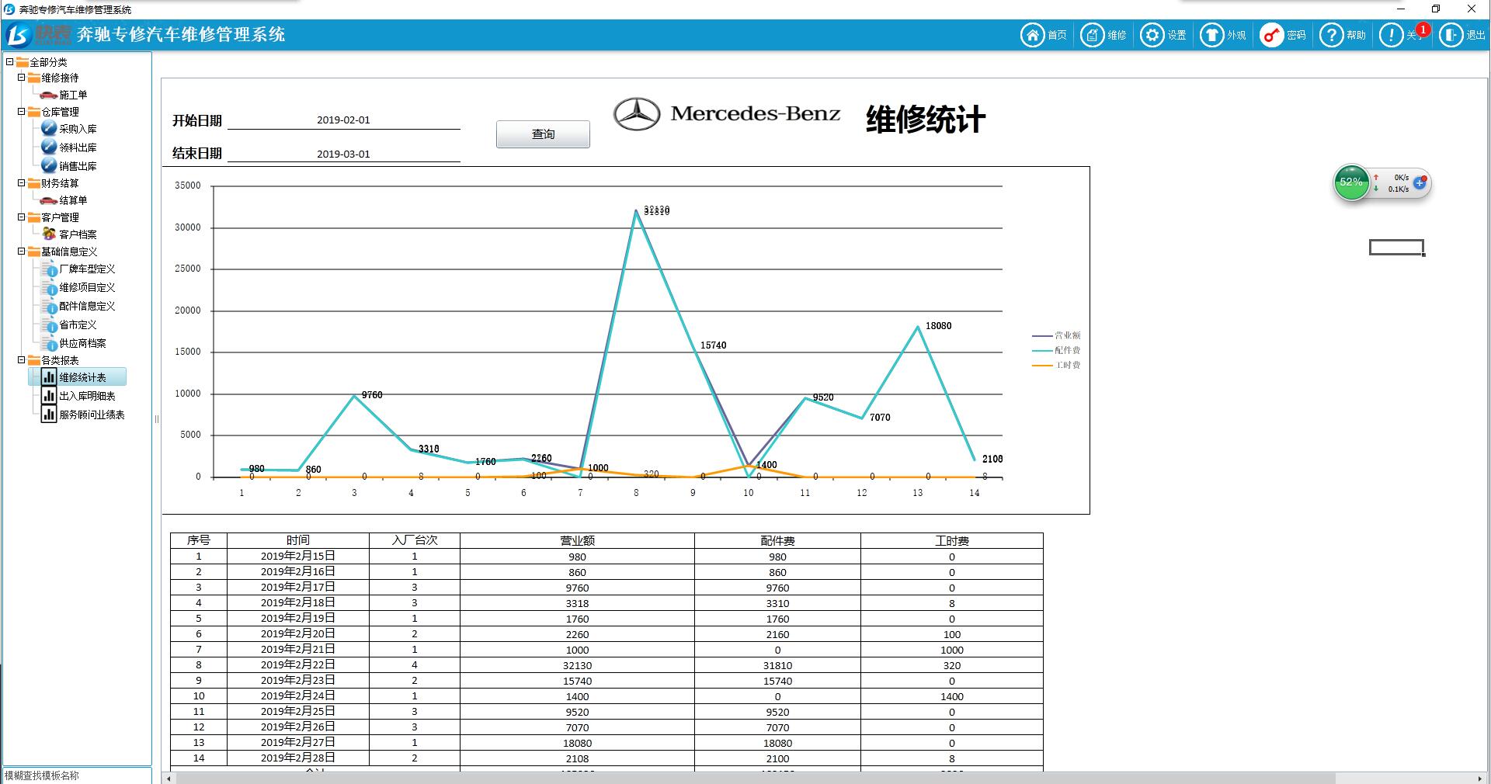This screenshot has height=784, width=1491.
Task: Select the 2019年2月22日 date cell
Action: (298, 665)
